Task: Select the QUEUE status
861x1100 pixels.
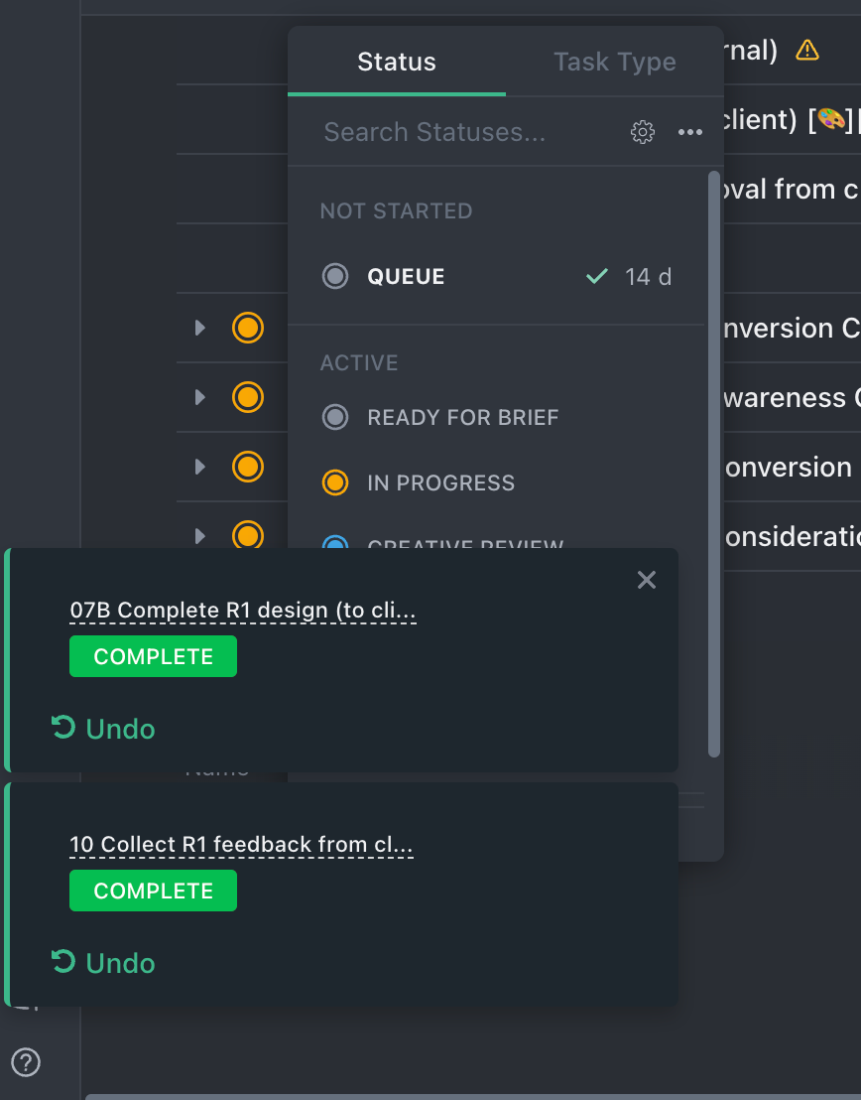Action: coord(496,276)
